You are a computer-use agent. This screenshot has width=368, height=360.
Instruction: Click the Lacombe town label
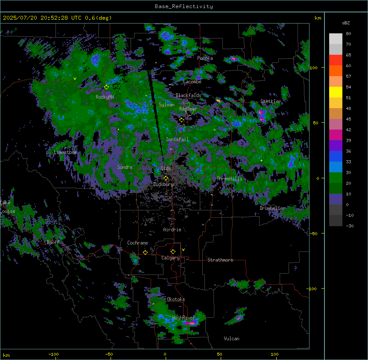pos(192,82)
